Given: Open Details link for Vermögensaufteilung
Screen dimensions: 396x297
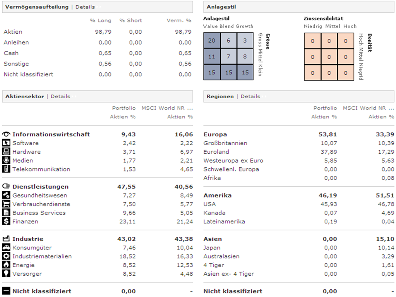Looking at the screenshot, I should (85, 7).
